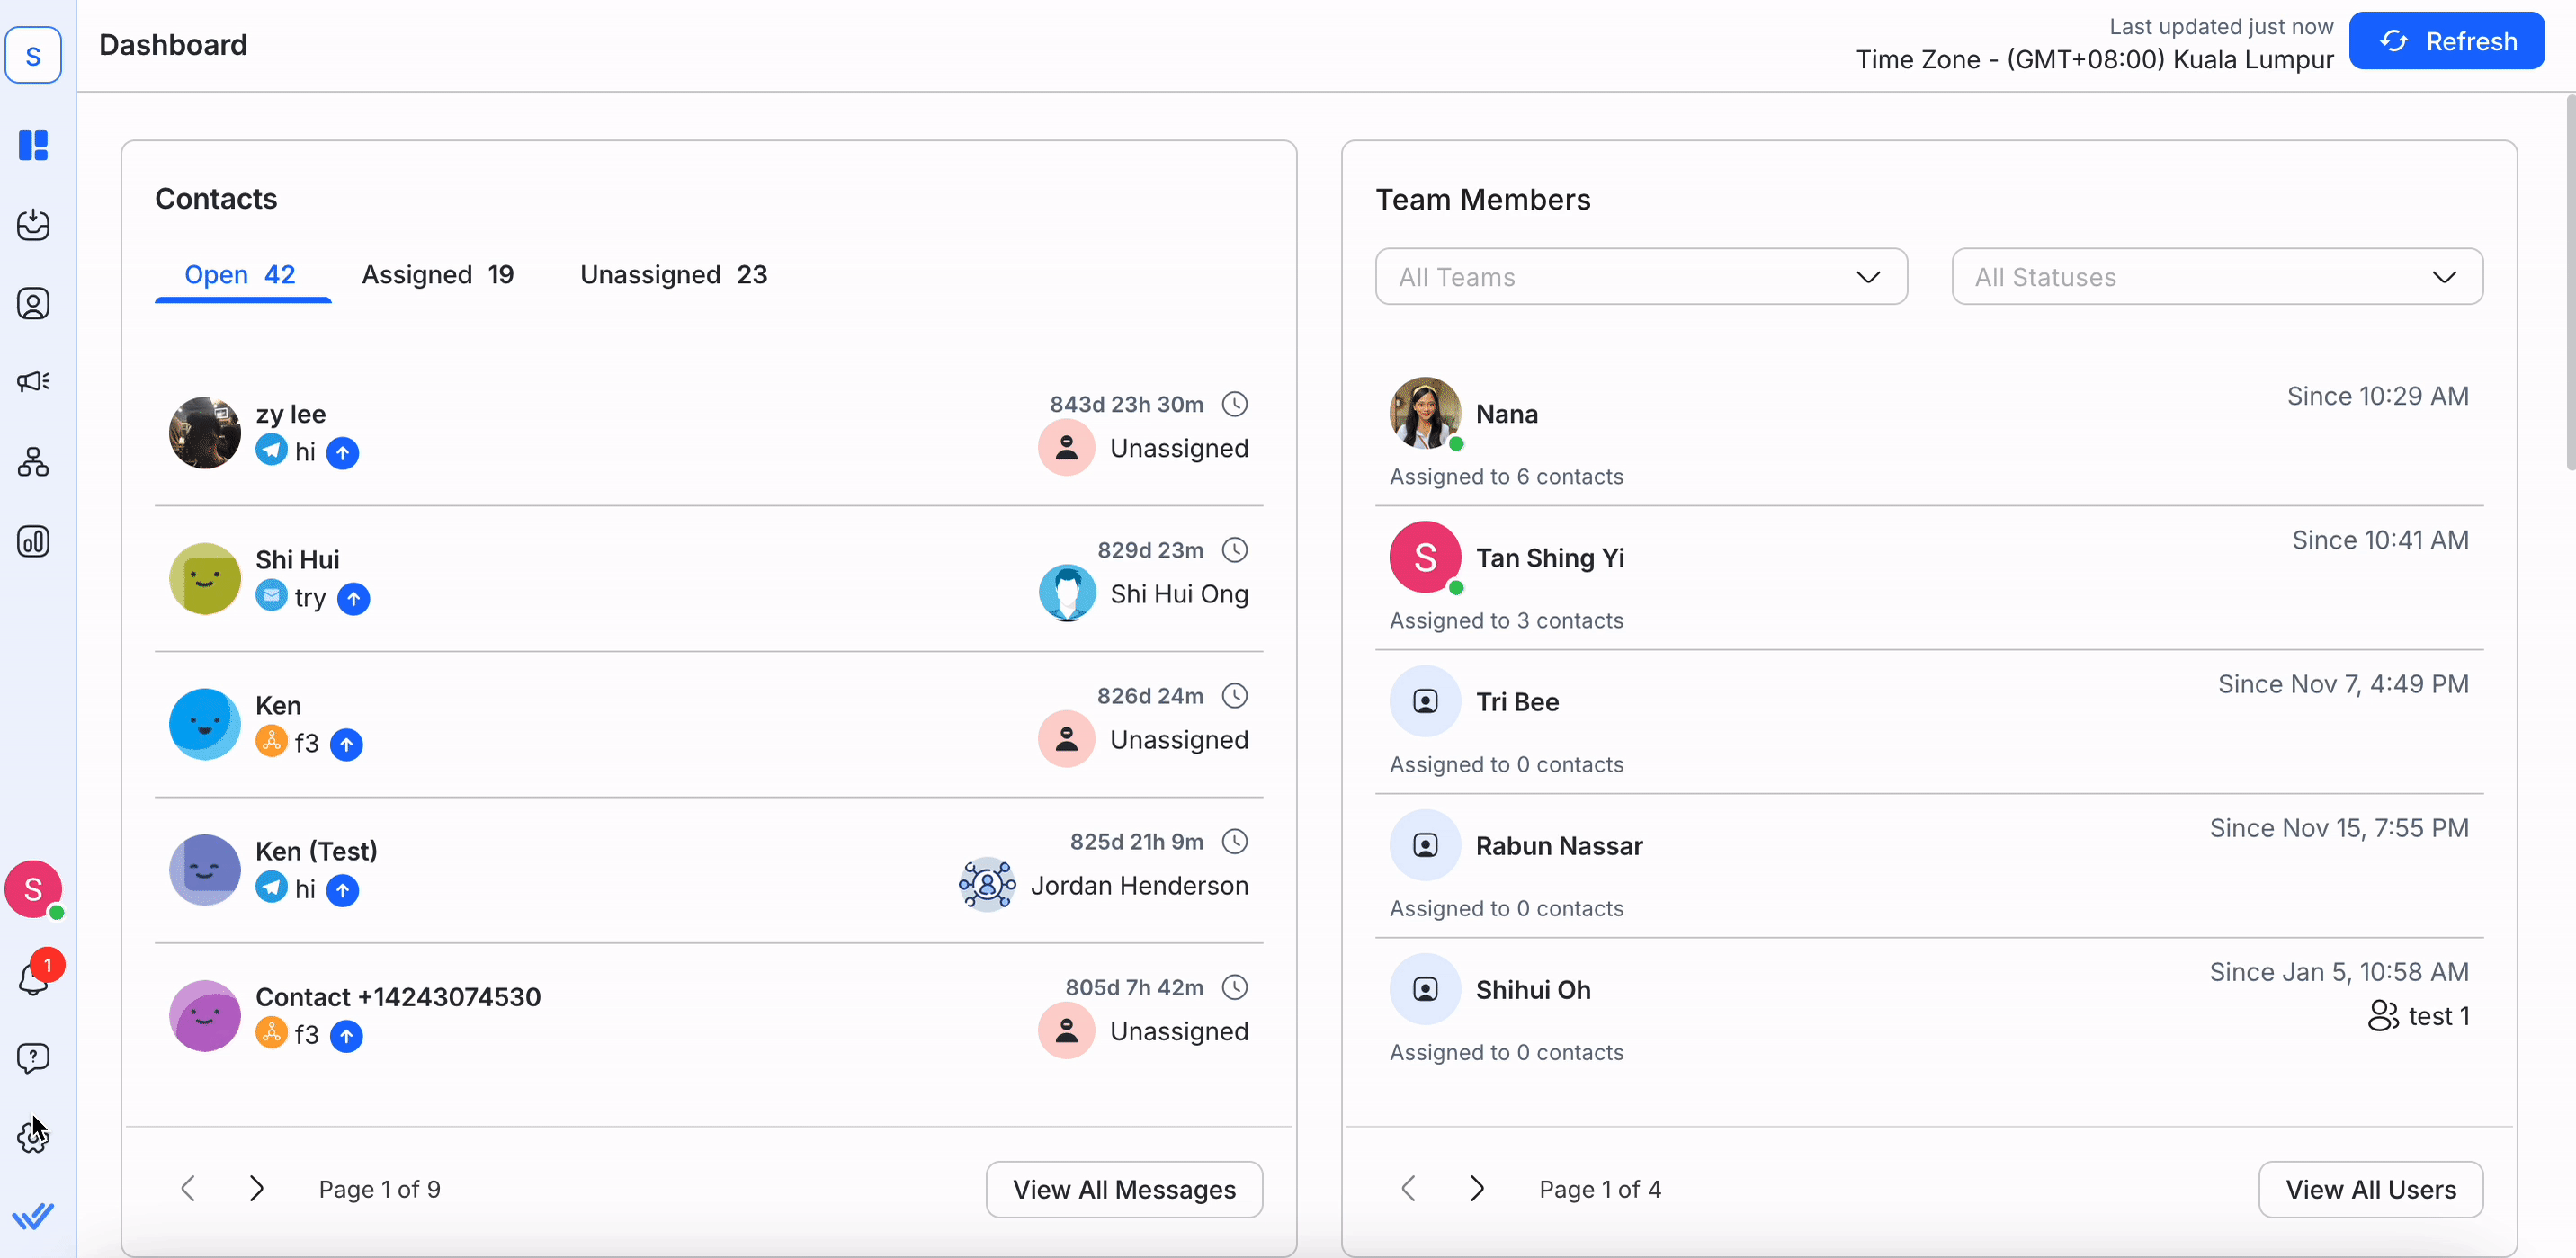
Task: Open the Workflows sidebar icon
Action: tap(33, 462)
